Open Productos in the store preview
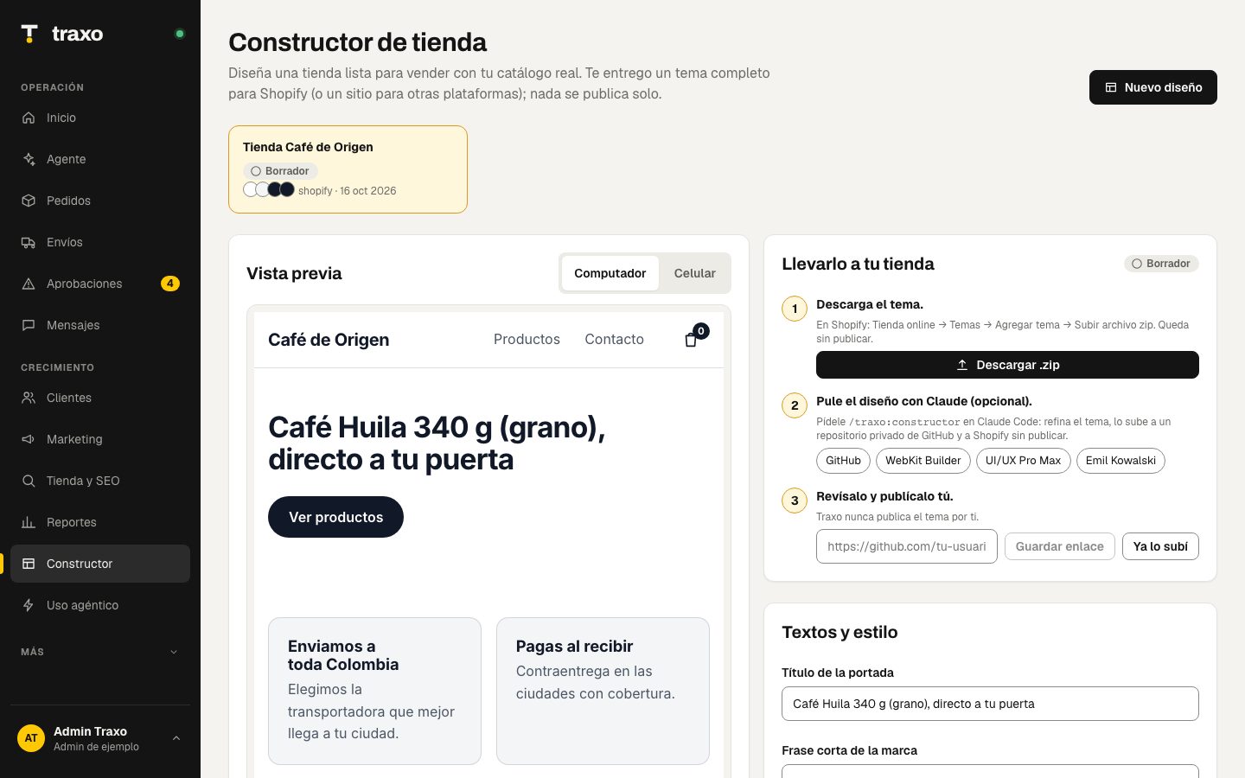Screen dimensions: 1245x778 [527, 340]
